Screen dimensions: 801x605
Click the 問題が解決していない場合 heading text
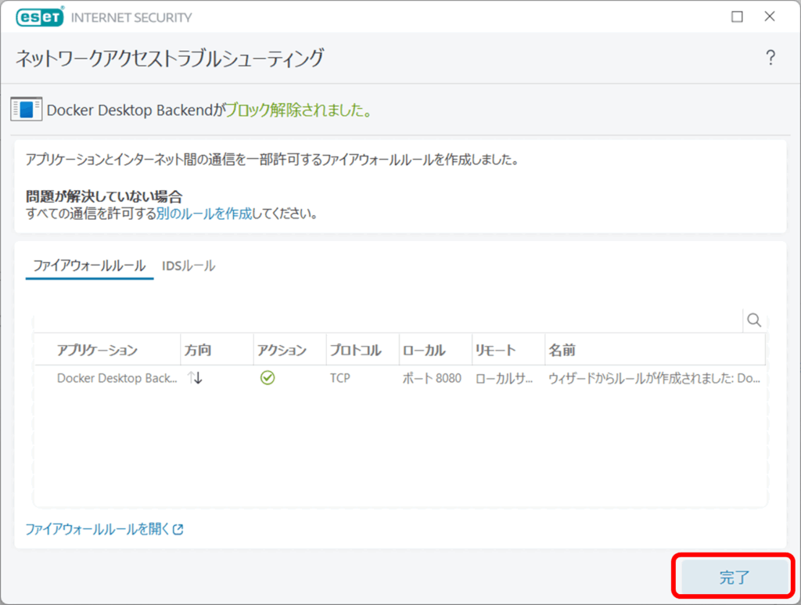click(x=104, y=196)
